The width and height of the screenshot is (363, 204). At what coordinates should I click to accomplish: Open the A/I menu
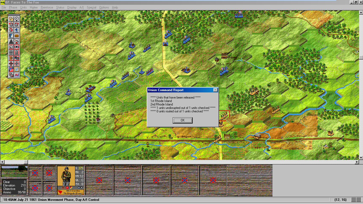point(81,7)
